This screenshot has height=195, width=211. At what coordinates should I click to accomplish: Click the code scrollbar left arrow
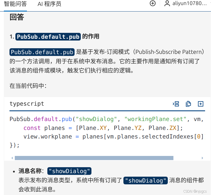pos(12,158)
